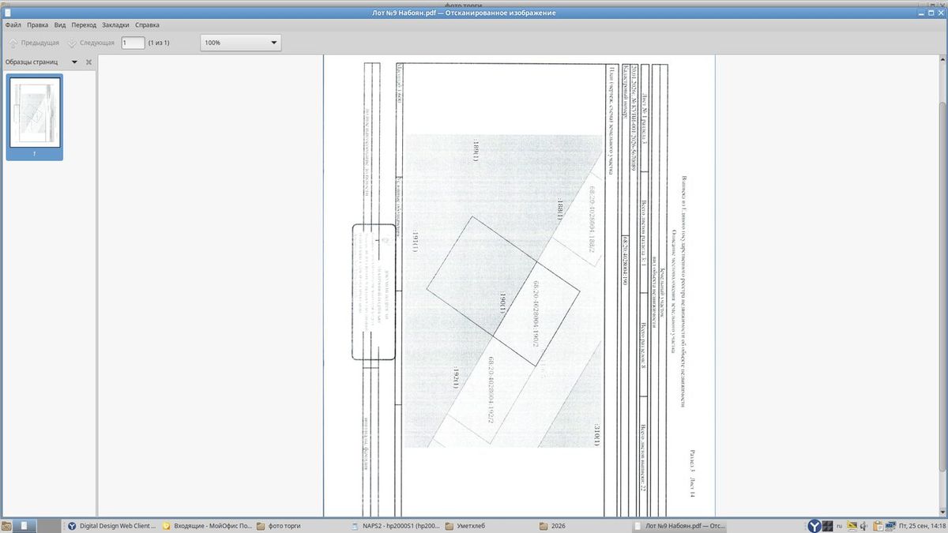
Task: Select page 1 thumbnail in sidebar
Action: (35, 117)
